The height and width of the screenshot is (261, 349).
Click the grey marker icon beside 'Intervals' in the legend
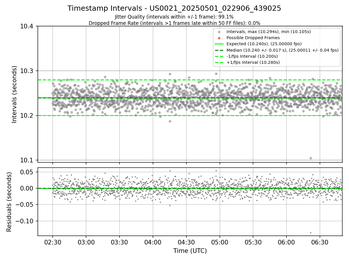pyautogui.click(x=219, y=32)
